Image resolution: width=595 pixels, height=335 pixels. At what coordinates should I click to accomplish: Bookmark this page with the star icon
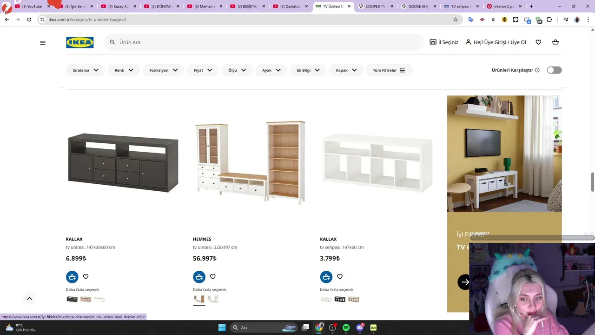456,20
